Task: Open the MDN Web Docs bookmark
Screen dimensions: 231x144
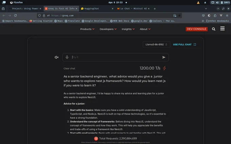Action: (x=120, y=21)
